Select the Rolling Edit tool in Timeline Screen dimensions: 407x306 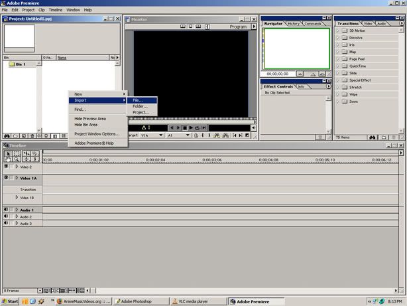(27, 153)
